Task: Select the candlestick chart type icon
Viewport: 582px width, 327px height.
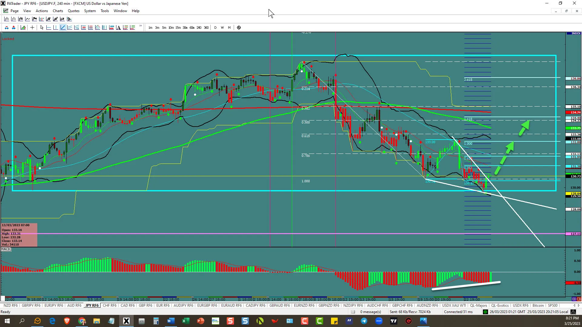Action: (x=20, y=19)
